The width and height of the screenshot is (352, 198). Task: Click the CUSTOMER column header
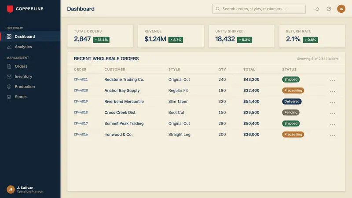click(x=115, y=70)
